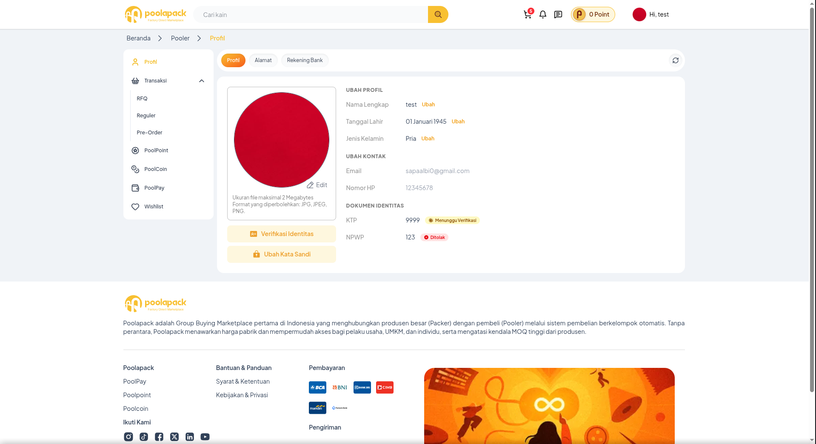Click the Ubah Kata Sandi button

pos(282,254)
